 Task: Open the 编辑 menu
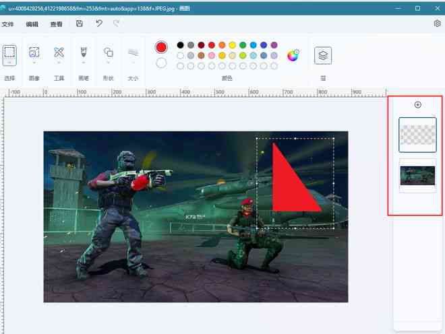tap(32, 24)
